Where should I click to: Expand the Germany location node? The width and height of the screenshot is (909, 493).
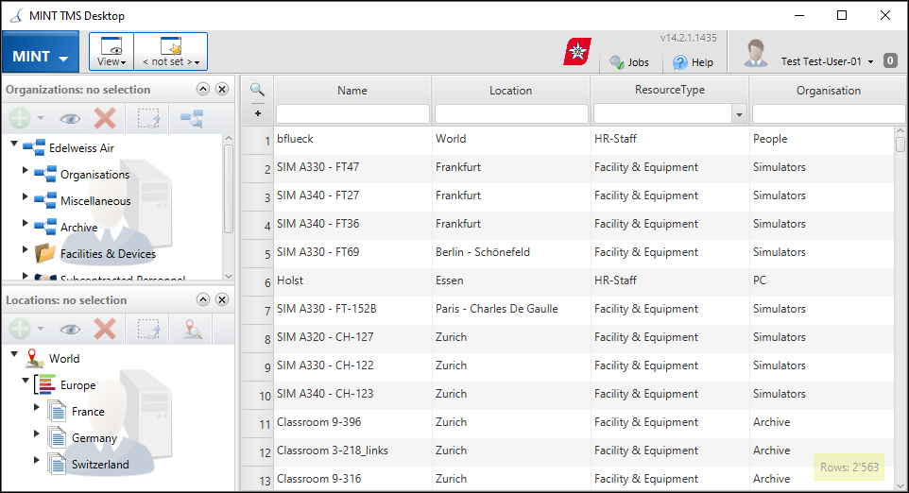pyautogui.click(x=37, y=433)
